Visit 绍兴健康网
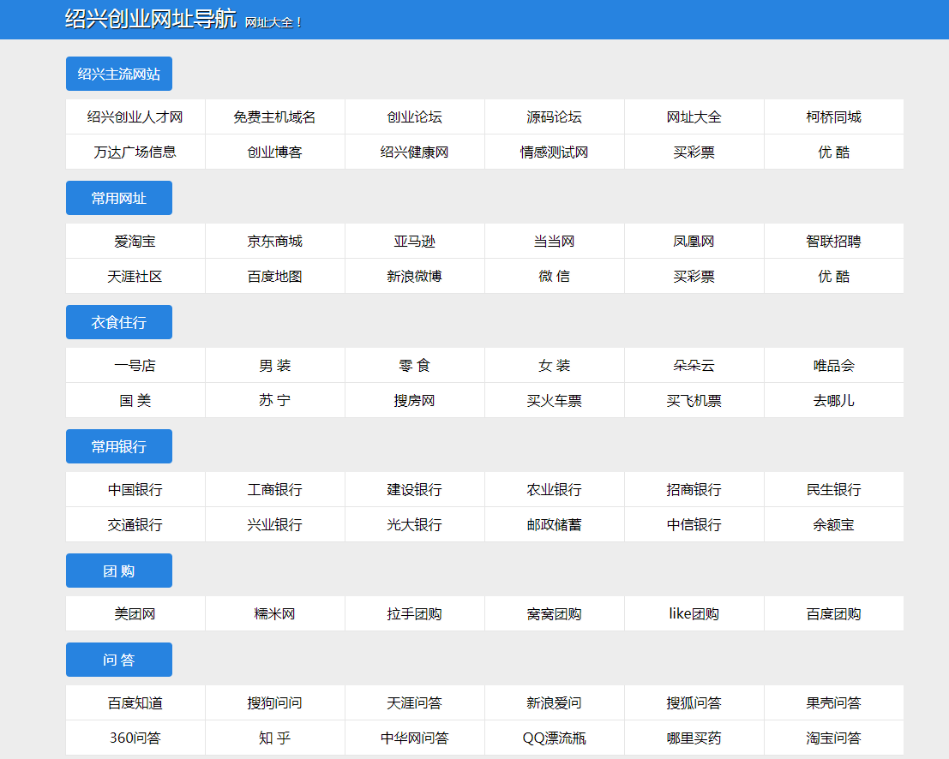 [x=415, y=152]
